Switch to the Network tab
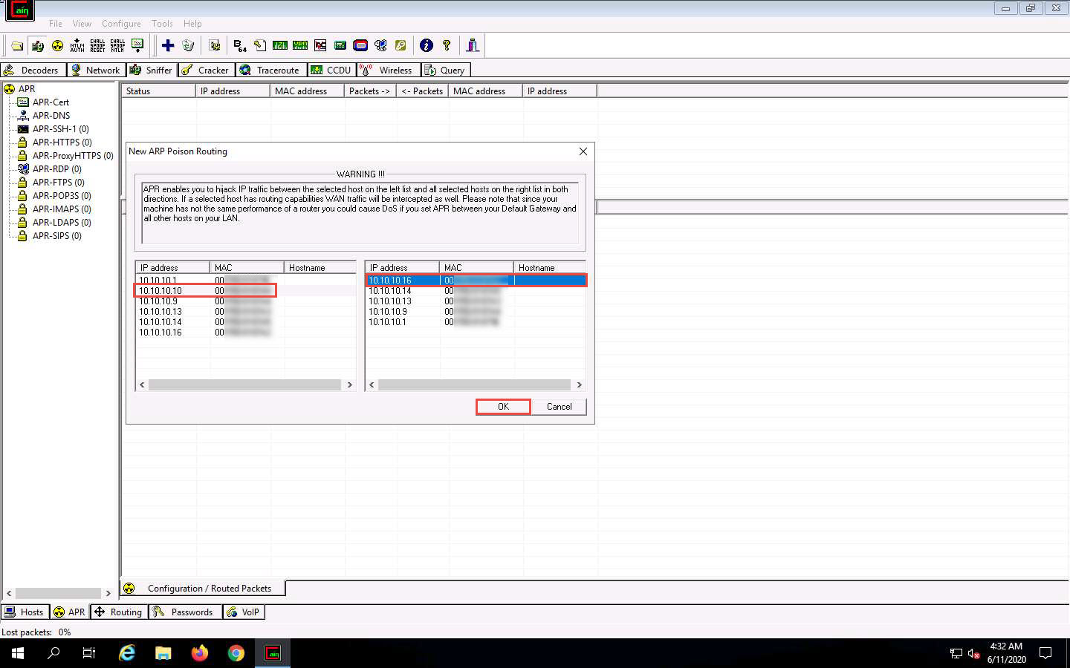This screenshot has height=668, width=1070. point(97,70)
